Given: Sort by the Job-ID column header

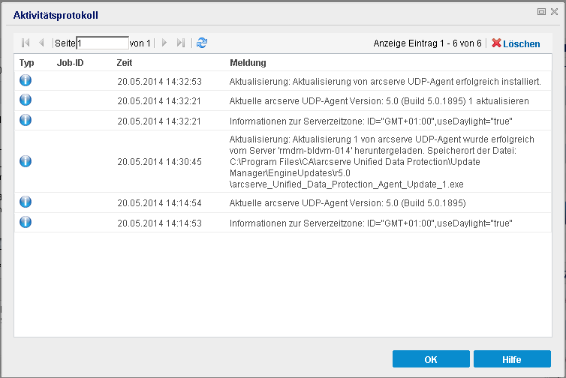Looking at the screenshot, I should pyautogui.click(x=70, y=63).
